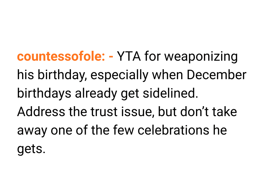Click the word weaponizing

pyautogui.click(x=201, y=57)
